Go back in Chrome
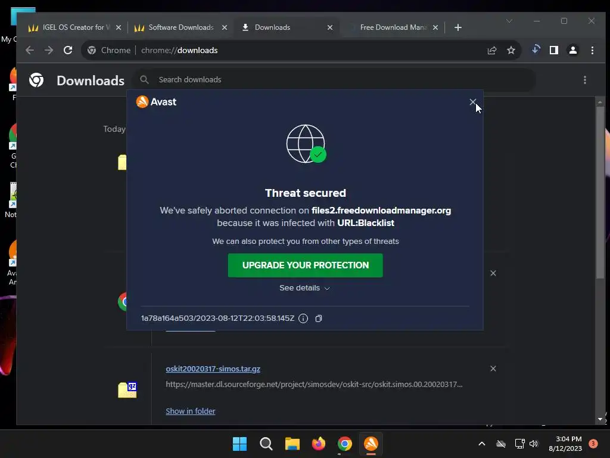This screenshot has width=610, height=458. (x=30, y=50)
